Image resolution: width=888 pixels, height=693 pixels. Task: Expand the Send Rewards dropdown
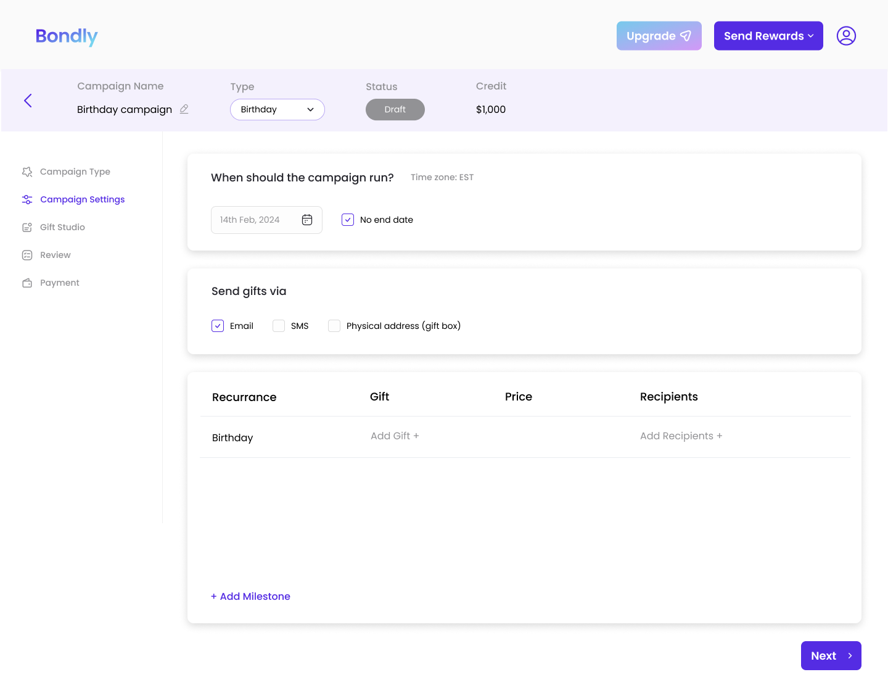[x=768, y=36]
